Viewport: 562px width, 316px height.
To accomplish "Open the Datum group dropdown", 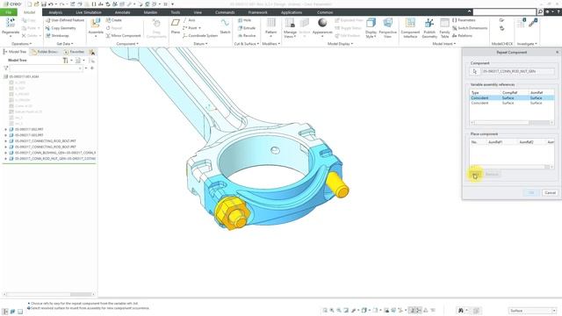I will pyautogui.click(x=200, y=44).
